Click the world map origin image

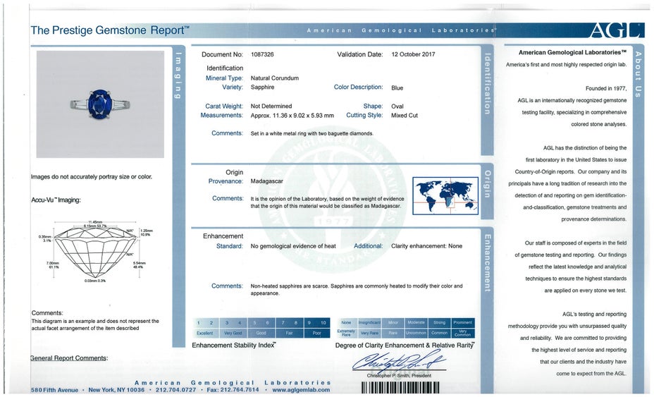tap(445, 195)
